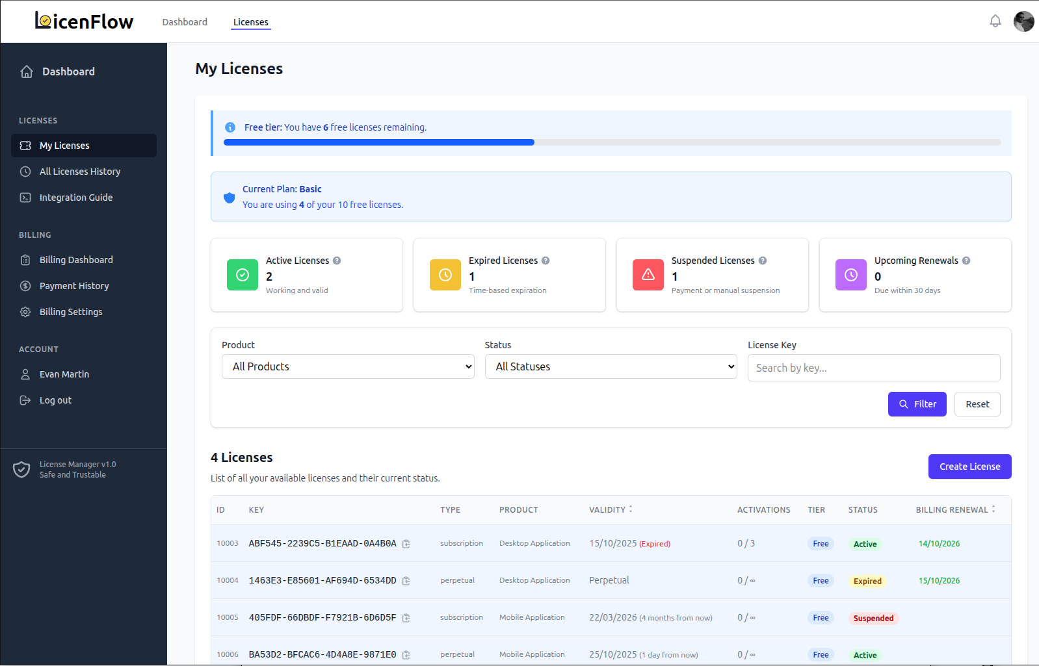Click the clipboard icon for Billing Dashboard
This screenshot has height=666, width=1039.
click(25, 260)
